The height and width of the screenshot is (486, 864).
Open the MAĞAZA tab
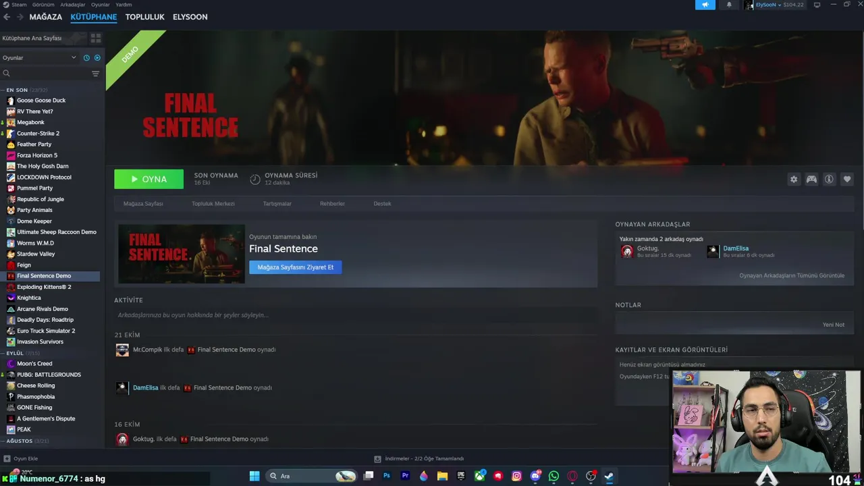(46, 17)
